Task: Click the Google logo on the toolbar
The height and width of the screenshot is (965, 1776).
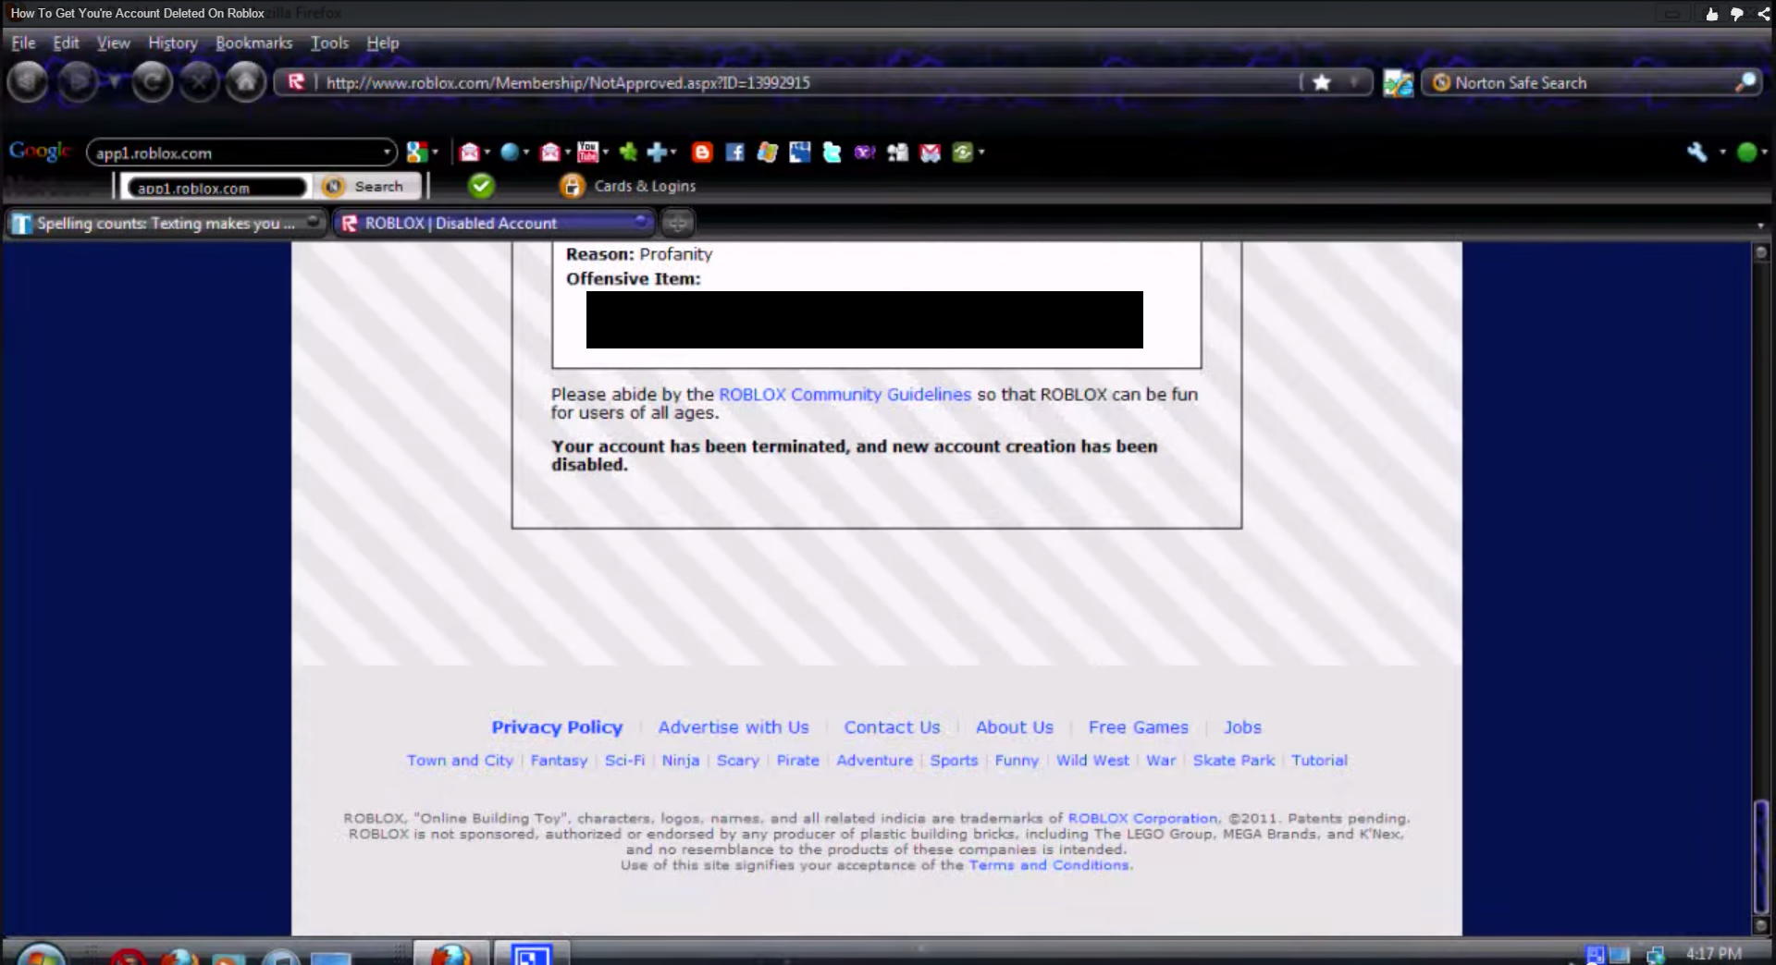Action: click(39, 152)
